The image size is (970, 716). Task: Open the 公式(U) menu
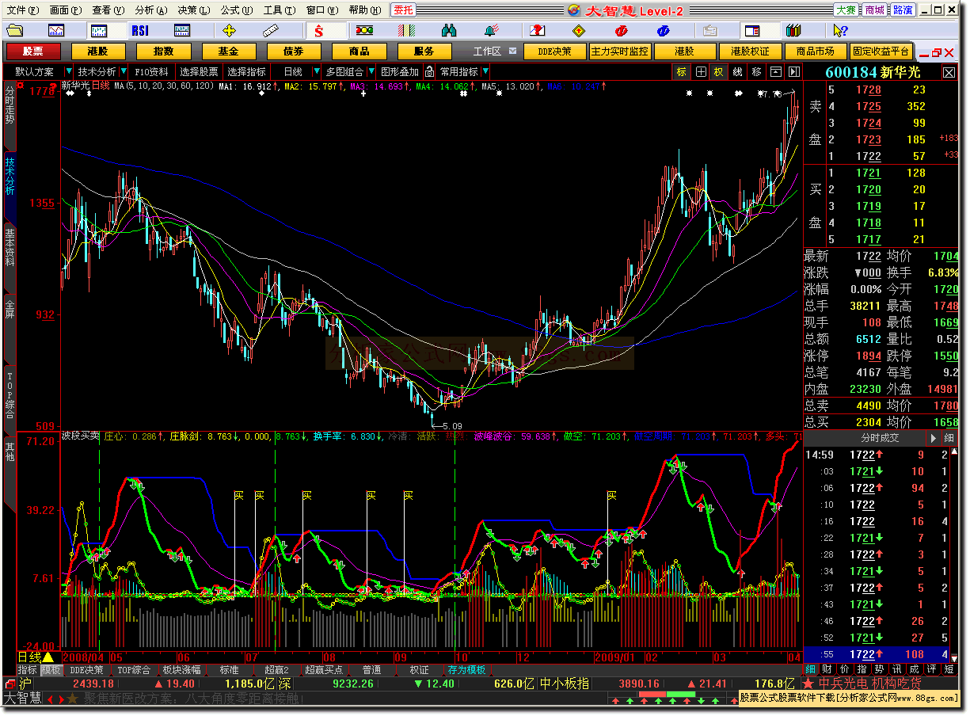(x=237, y=10)
